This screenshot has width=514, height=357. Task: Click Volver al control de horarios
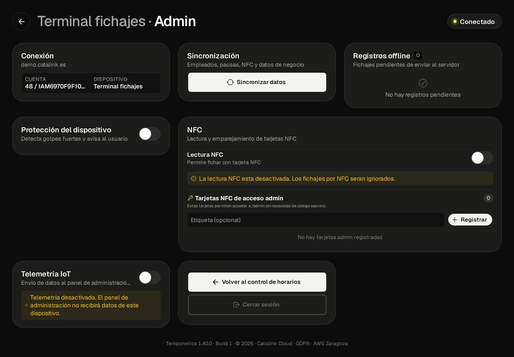tap(257, 282)
